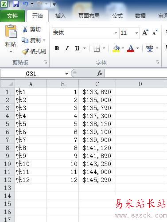Viewport: 167px width, 222px height.
Task: Select column A header
Action: [x=31, y=84]
